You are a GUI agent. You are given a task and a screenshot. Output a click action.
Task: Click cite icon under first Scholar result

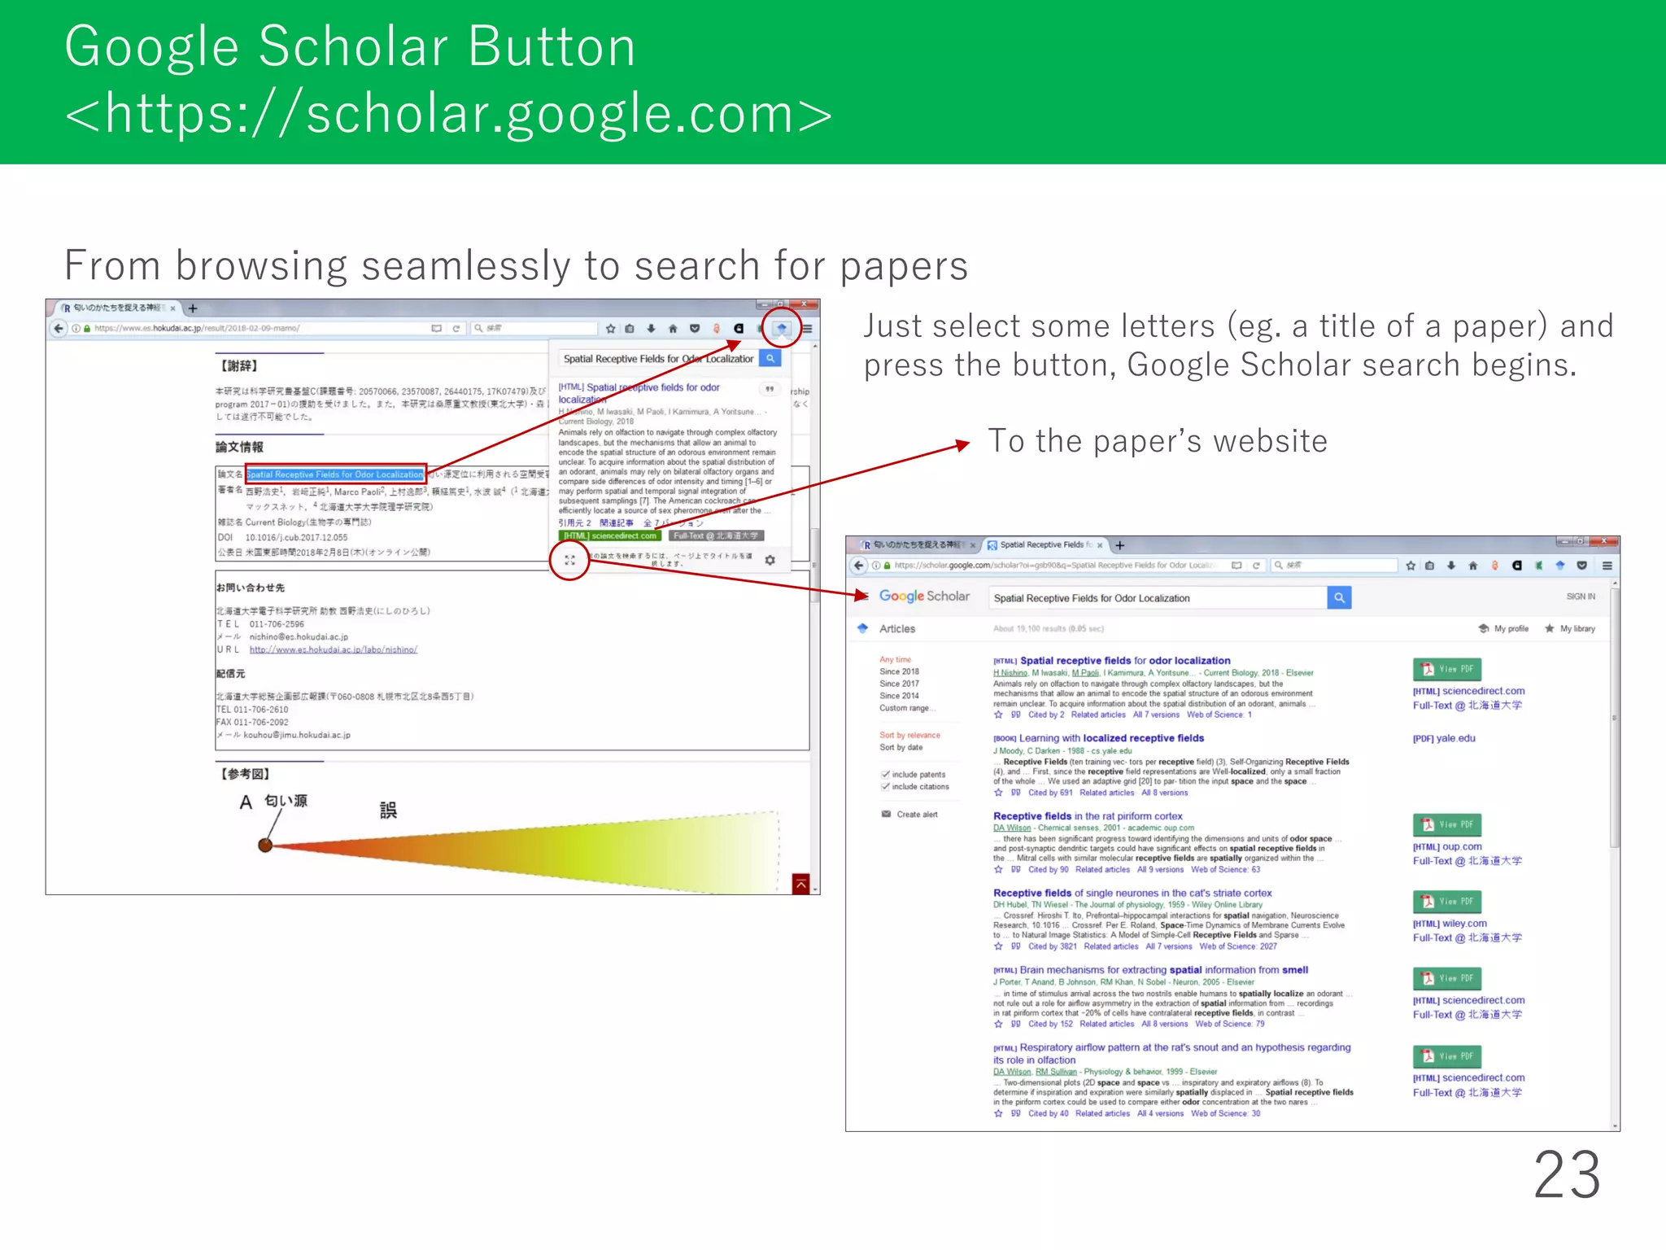[1015, 715]
